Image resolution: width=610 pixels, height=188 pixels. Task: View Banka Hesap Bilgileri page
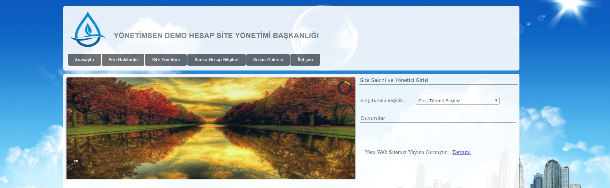click(216, 60)
